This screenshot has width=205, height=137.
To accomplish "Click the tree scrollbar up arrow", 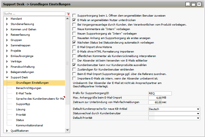I will (68, 19).
